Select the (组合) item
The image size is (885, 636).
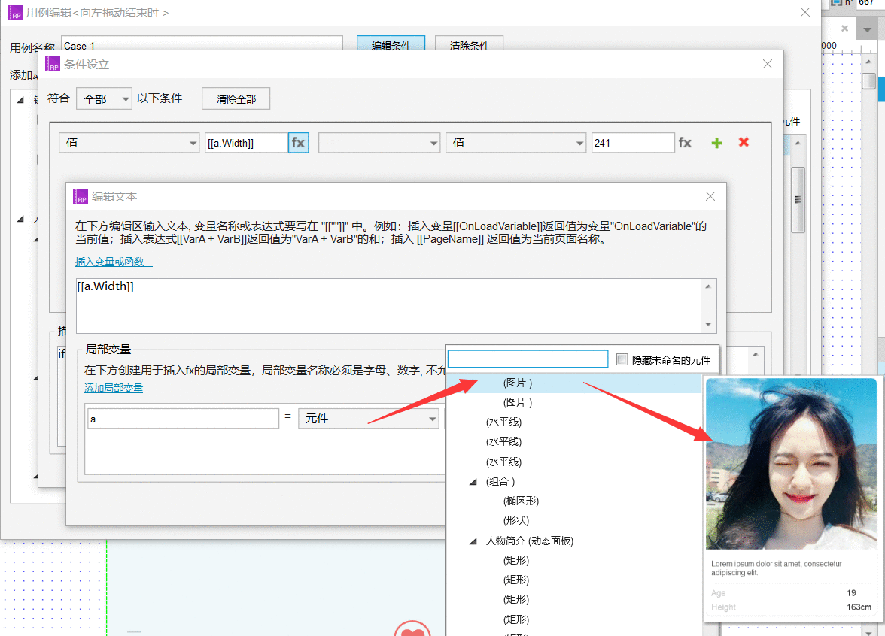500,481
